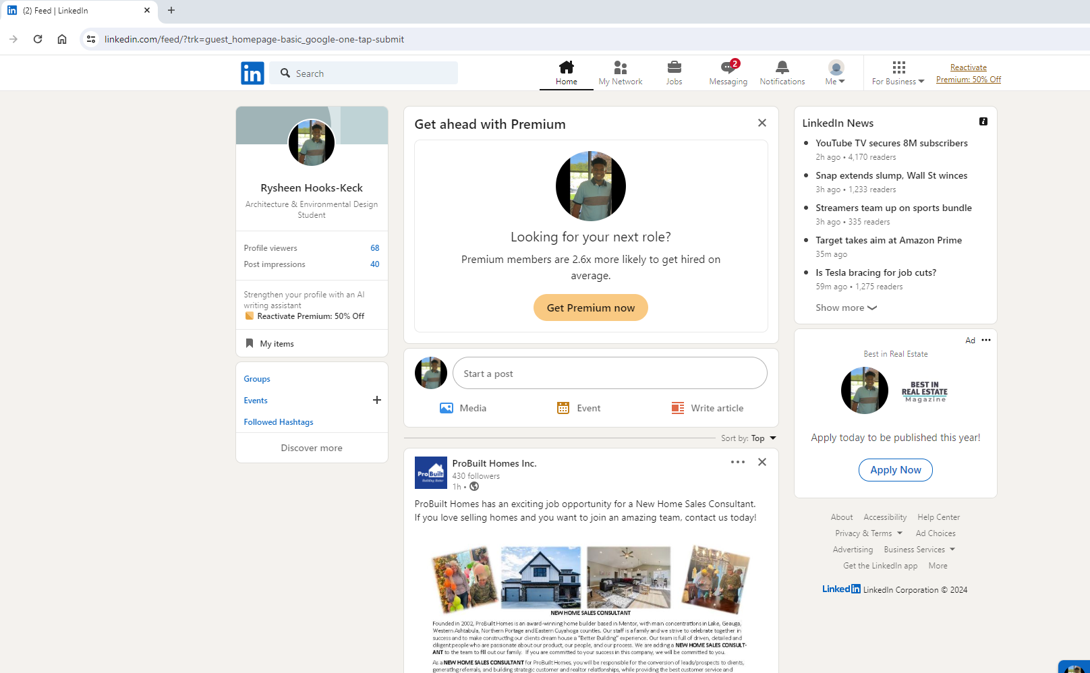The height and width of the screenshot is (673, 1090).
Task: Open the sidebar profile photo
Action: pyautogui.click(x=312, y=142)
